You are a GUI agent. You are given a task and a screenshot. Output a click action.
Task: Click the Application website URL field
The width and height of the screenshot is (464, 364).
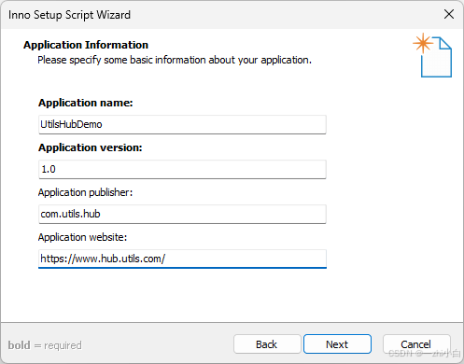182,259
